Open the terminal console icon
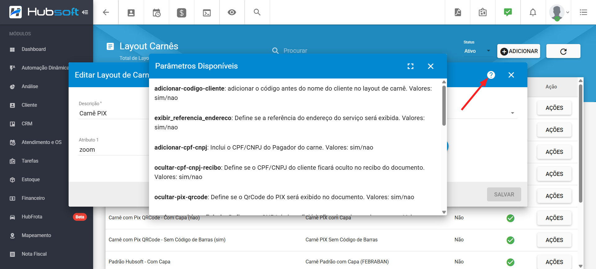 [x=207, y=13]
